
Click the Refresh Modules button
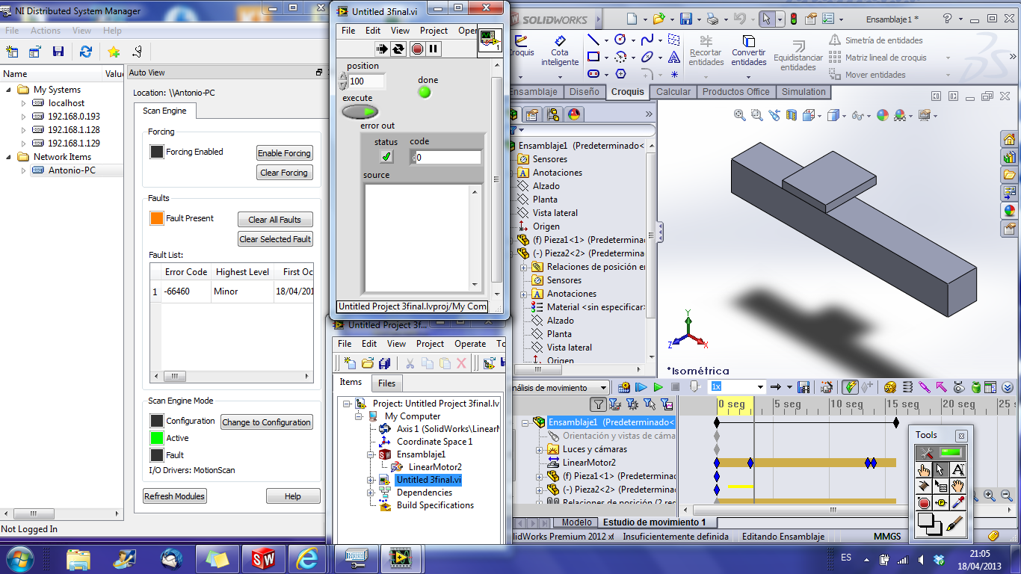175,496
